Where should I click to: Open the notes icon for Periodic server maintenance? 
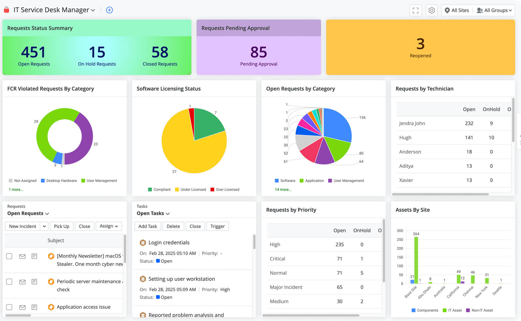[x=34, y=281]
